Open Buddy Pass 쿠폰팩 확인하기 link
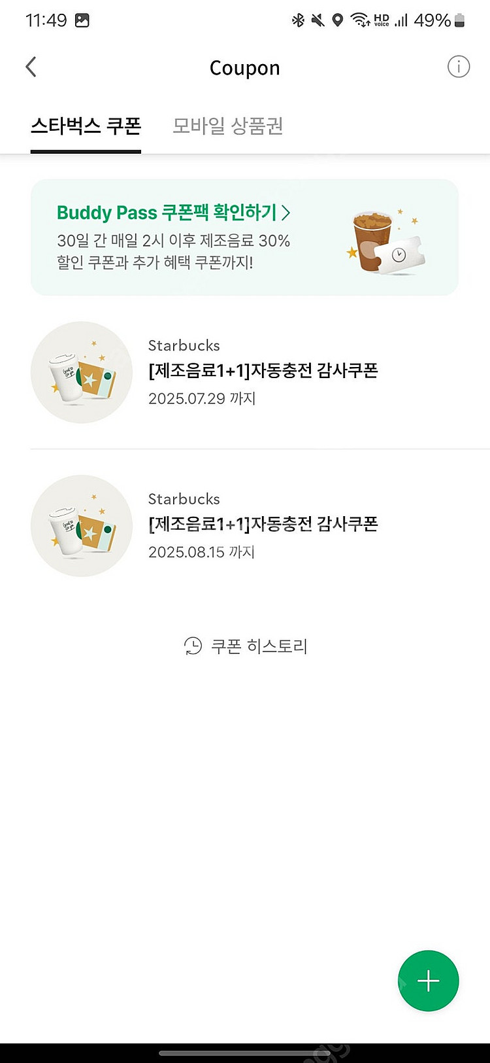Screen dimensions: 490x1063 [x=167, y=213]
